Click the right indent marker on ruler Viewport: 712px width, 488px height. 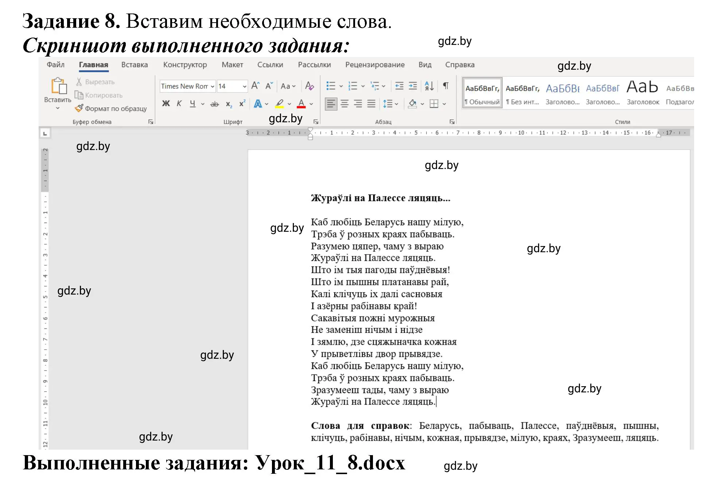click(658, 135)
